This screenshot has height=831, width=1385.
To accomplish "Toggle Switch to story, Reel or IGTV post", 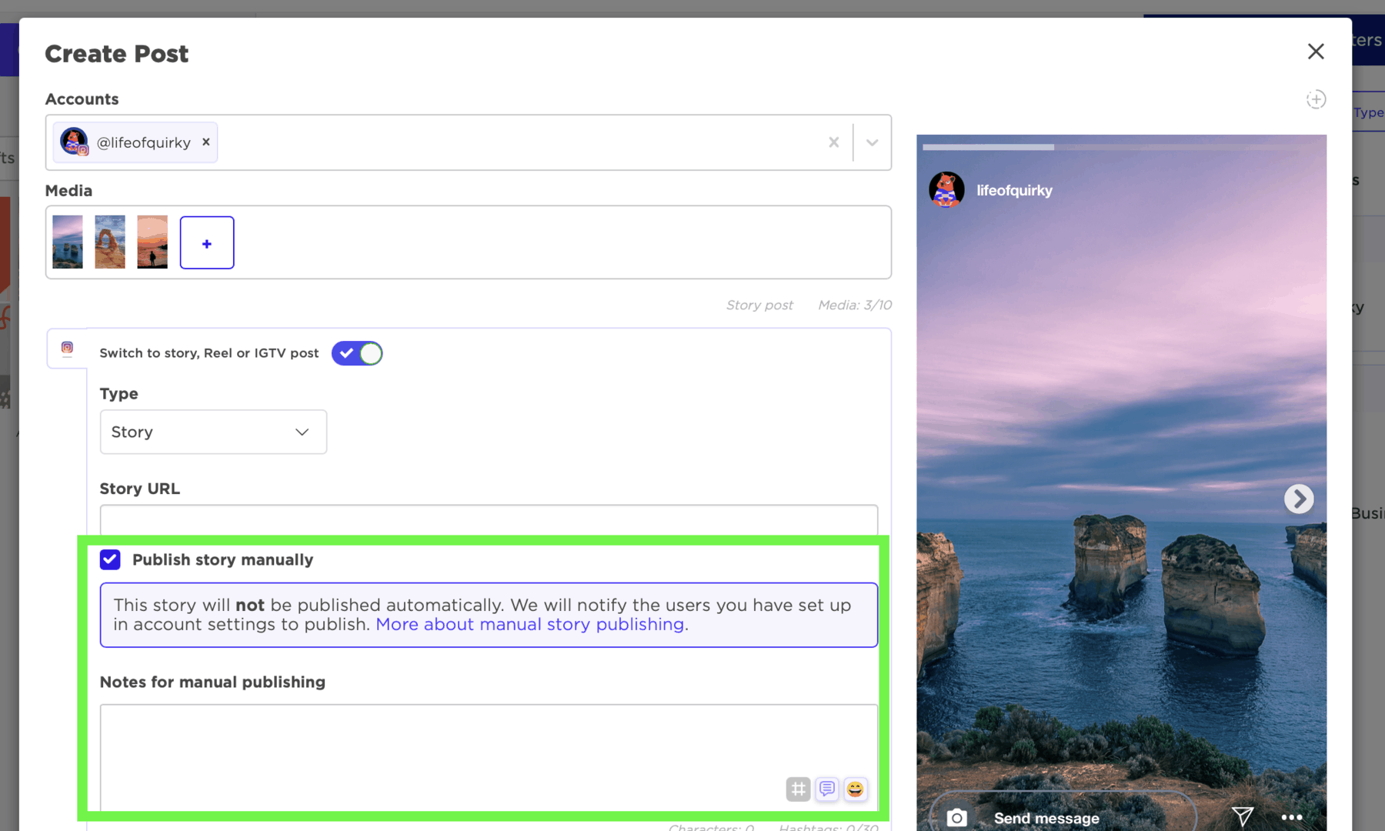I will [x=357, y=353].
